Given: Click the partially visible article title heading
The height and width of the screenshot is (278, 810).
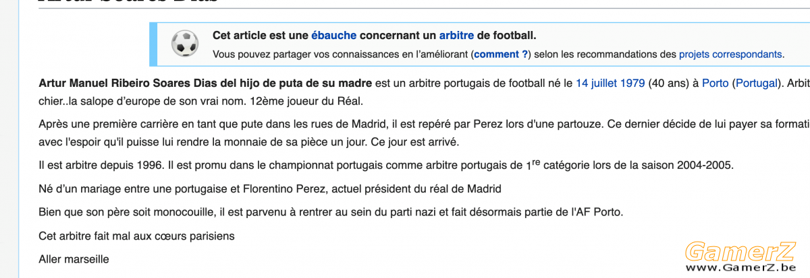Looking at the screenshot, I should click(128, 2).
